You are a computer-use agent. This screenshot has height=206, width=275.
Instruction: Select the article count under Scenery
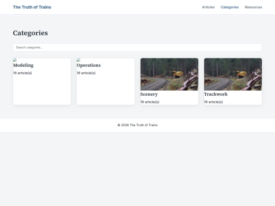pos(150,102)
